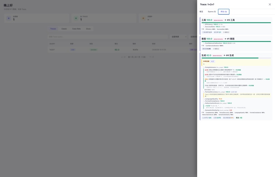
Task: Click the 生成 82.0 score heading
Action: 206,55
